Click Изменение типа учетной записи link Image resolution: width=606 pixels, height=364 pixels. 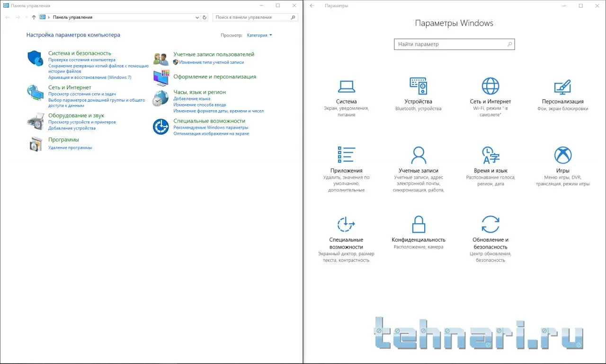point(212,62)
